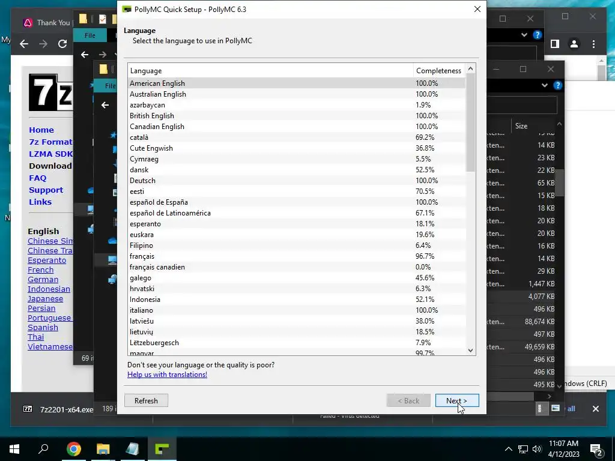615x461 pixels.
Task: Select euskara language row
Action: (x=297, y=235)
